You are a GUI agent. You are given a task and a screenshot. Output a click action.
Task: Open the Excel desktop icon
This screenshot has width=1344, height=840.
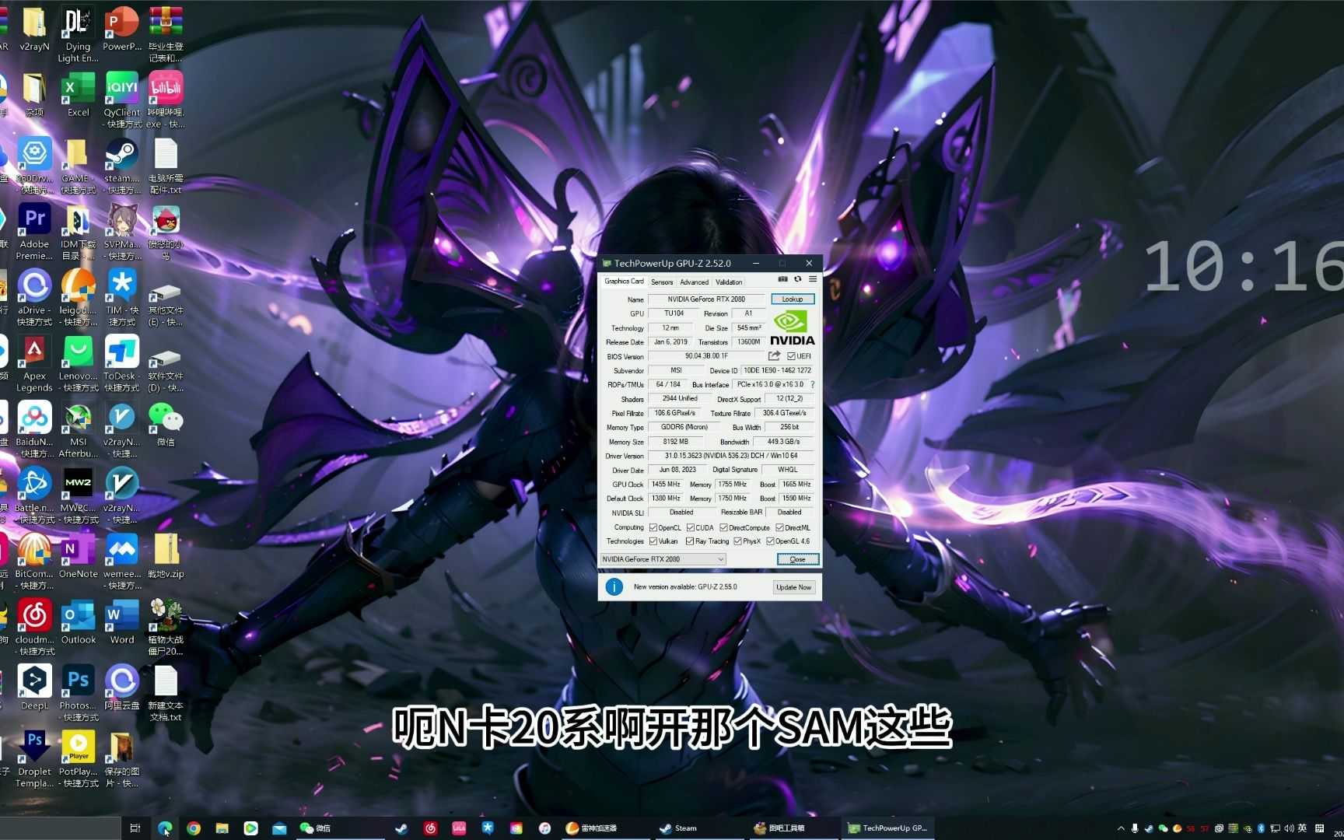click(78, 94)
